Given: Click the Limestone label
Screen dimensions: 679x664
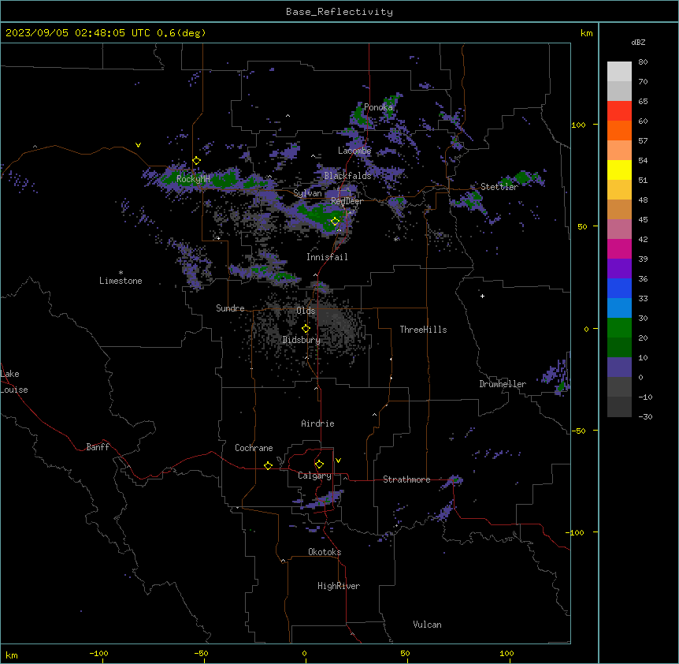Looking at the screenshot, I should pyautogui.click(x=121, y=281).
